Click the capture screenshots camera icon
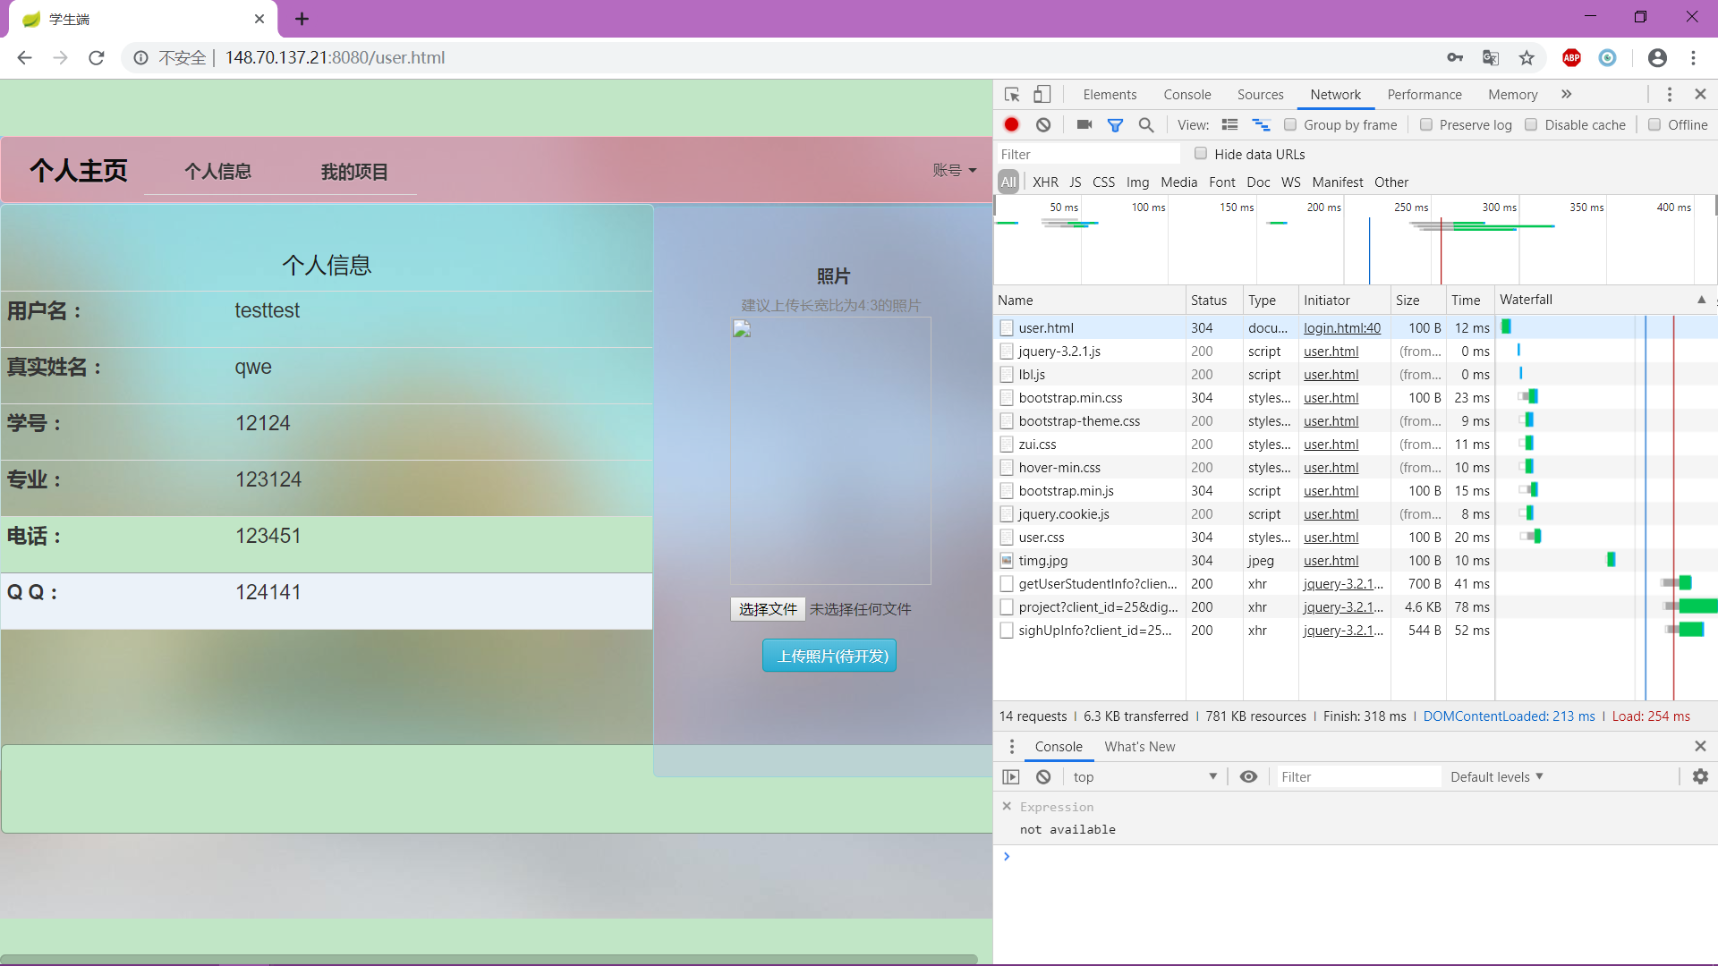This screenshot has height=966, width=1718. 1084,125
